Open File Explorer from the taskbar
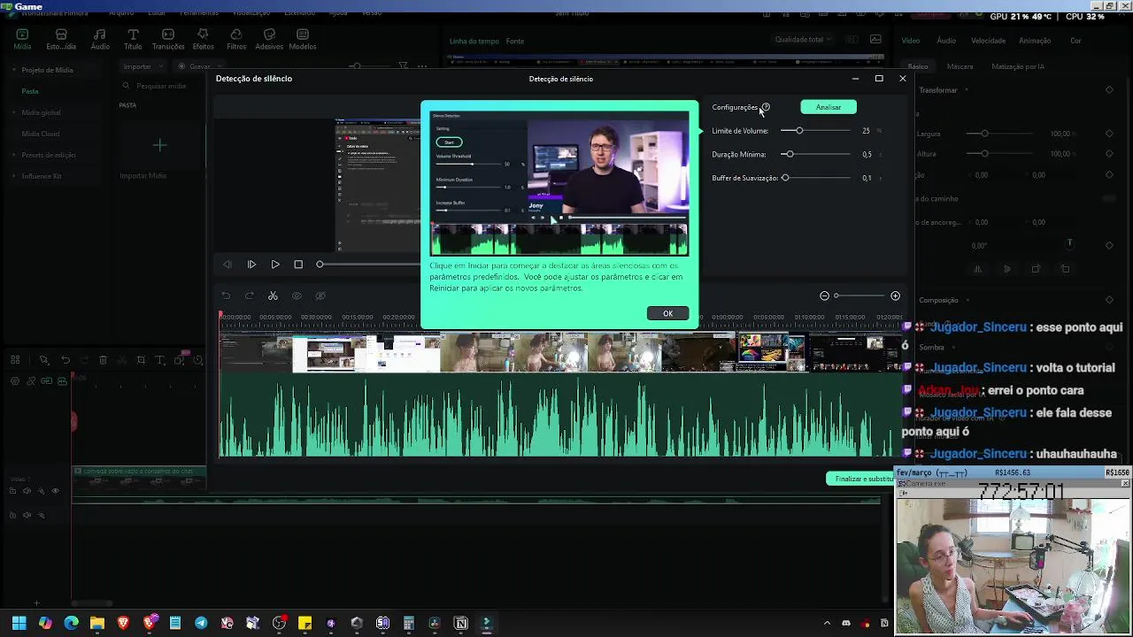 point(97,623)
